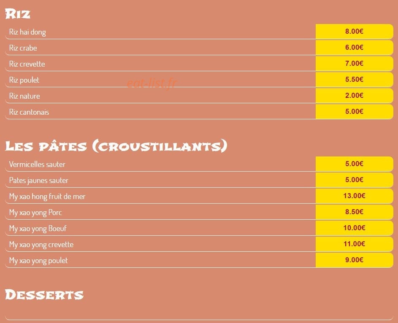Choose My xao yong Porc item
Image resolution: width=398 pixels, height=323 pixels.
[35, 213]
